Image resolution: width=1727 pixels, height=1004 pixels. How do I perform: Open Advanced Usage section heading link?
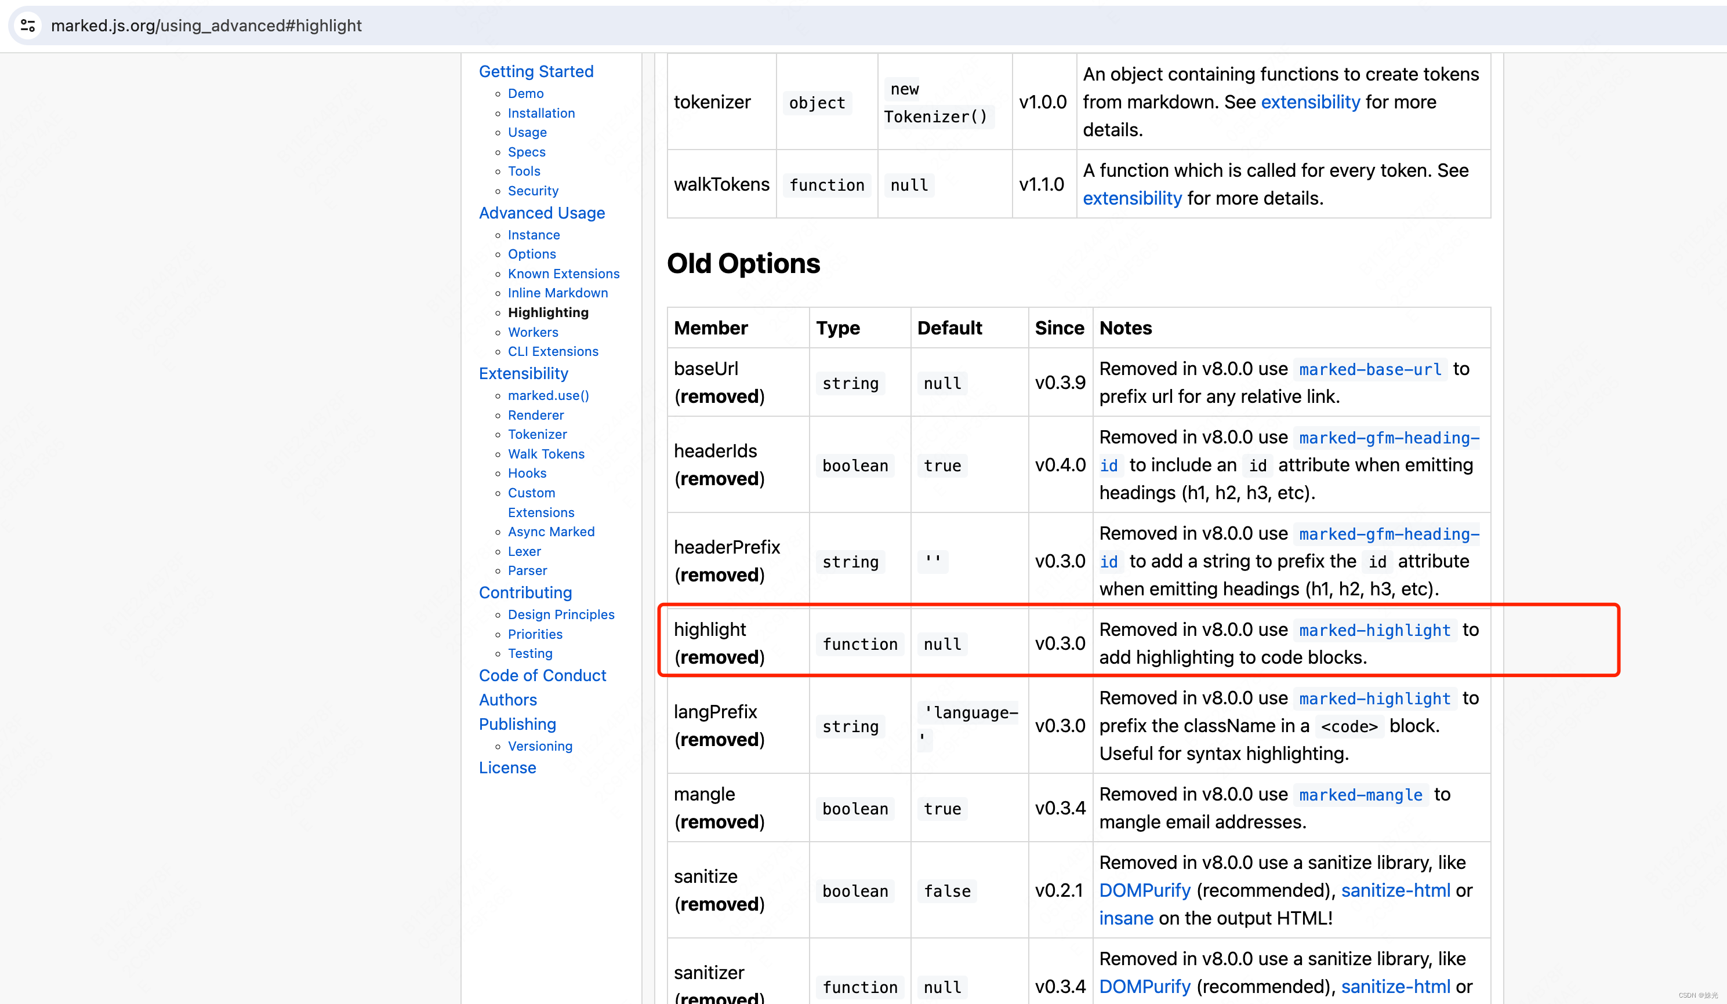coord(542,213)
